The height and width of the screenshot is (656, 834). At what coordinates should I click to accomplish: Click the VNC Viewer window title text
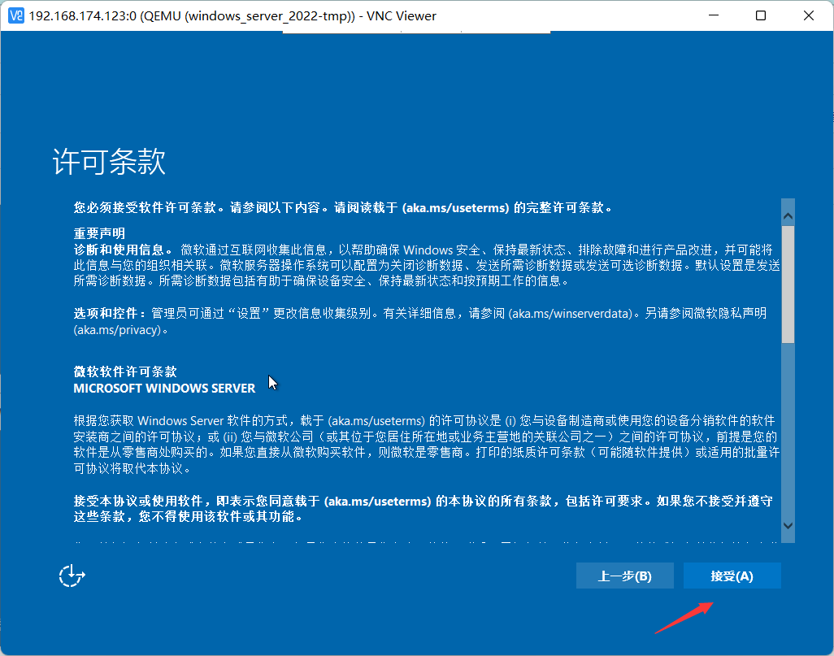point(232,16)
